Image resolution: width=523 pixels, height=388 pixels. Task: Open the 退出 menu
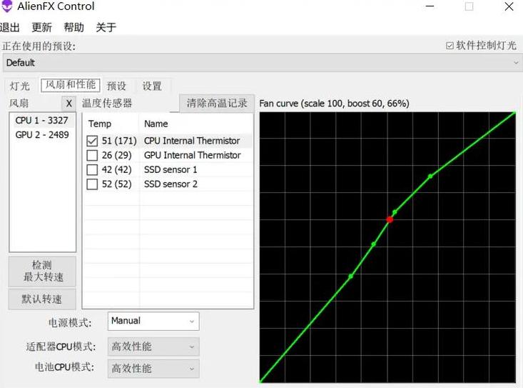[9, 27]
